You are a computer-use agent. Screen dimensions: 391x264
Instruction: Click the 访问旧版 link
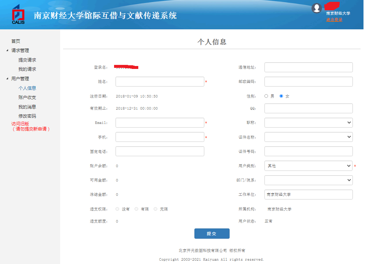tap(20, 124)
